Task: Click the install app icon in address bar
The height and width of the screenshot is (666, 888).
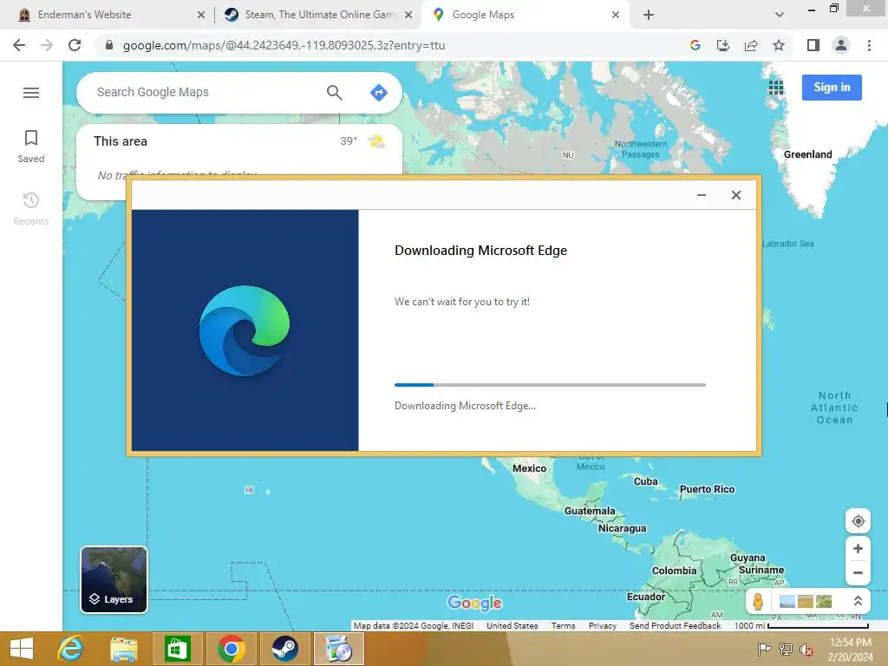Action: 723,45
